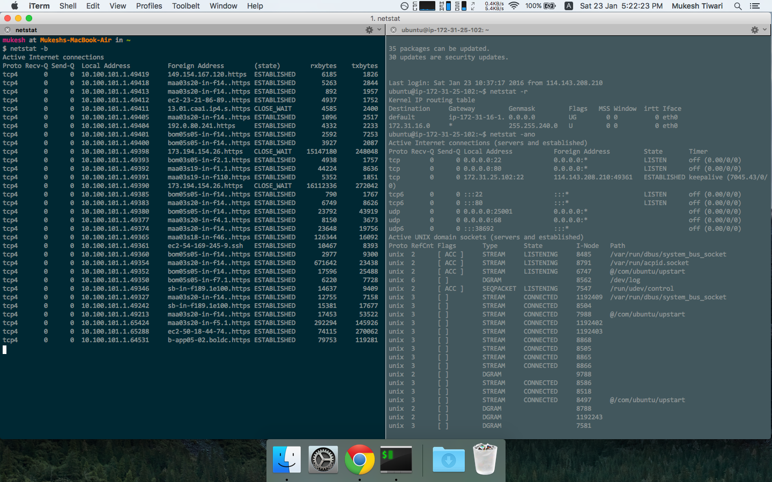The height and width of the screenshot is (482, 772).
Task: Click the 'keepalive (7045.43/0/' timer value
Action: pos(728,177)
